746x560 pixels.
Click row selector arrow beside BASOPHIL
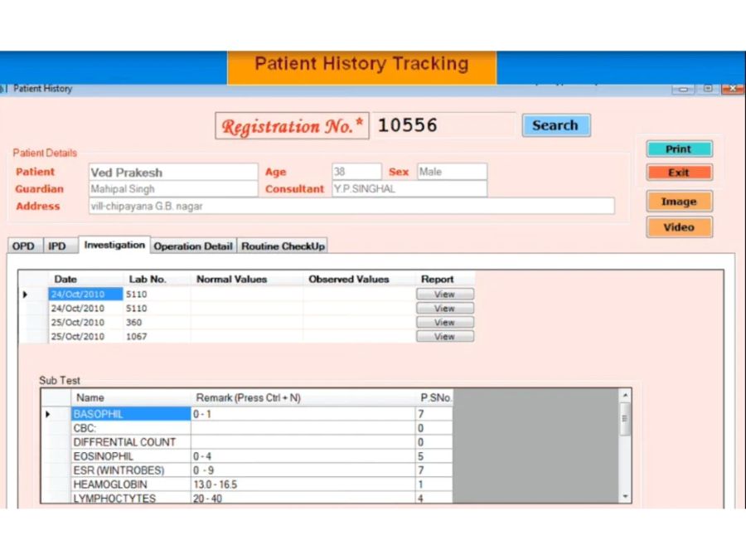click(x=48, y=414)
